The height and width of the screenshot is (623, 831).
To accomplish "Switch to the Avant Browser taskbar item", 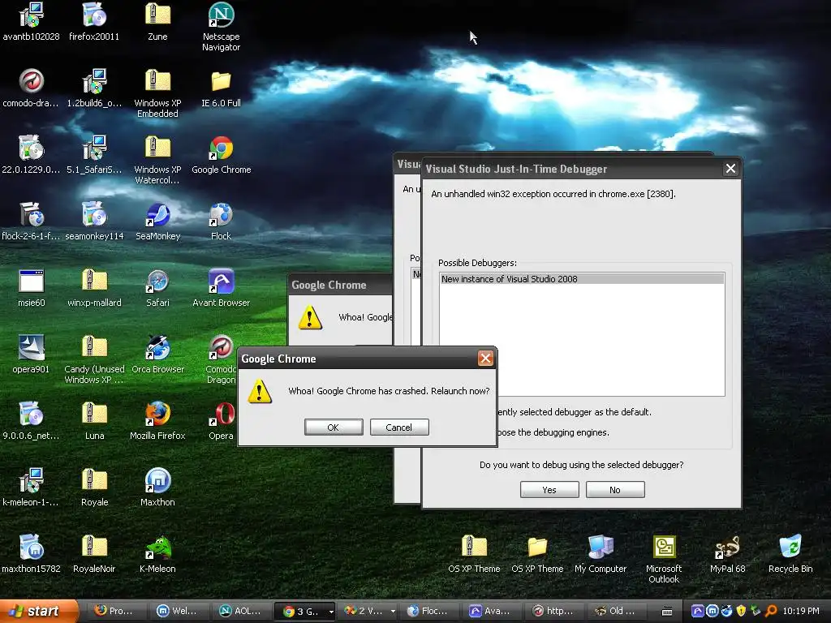I will (x=492, y=611).
